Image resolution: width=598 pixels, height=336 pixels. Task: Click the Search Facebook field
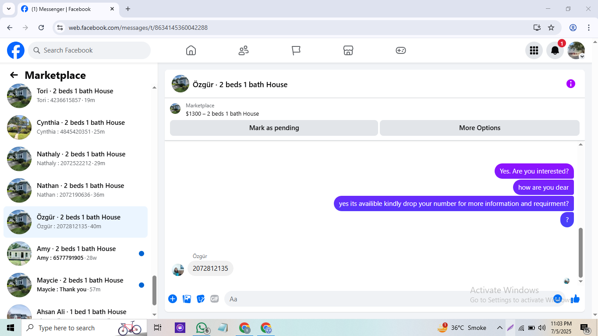89,50
